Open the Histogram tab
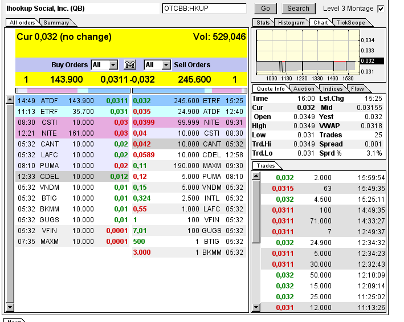 (x=291, y=23)
